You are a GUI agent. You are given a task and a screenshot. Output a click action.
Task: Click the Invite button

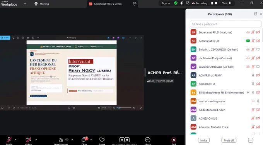coord(203,140)
